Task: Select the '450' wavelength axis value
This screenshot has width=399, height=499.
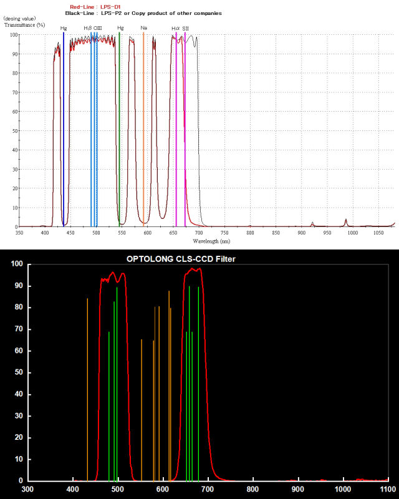Action: (x=70, y=233)
